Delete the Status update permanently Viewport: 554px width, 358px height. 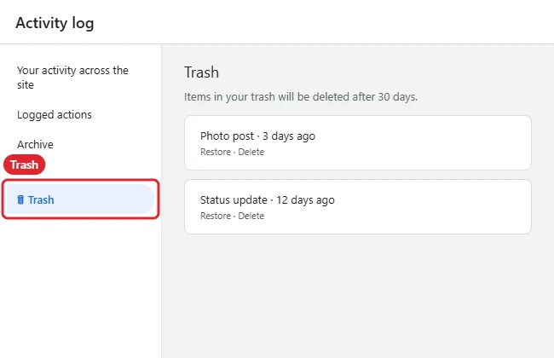click(251, 216)
